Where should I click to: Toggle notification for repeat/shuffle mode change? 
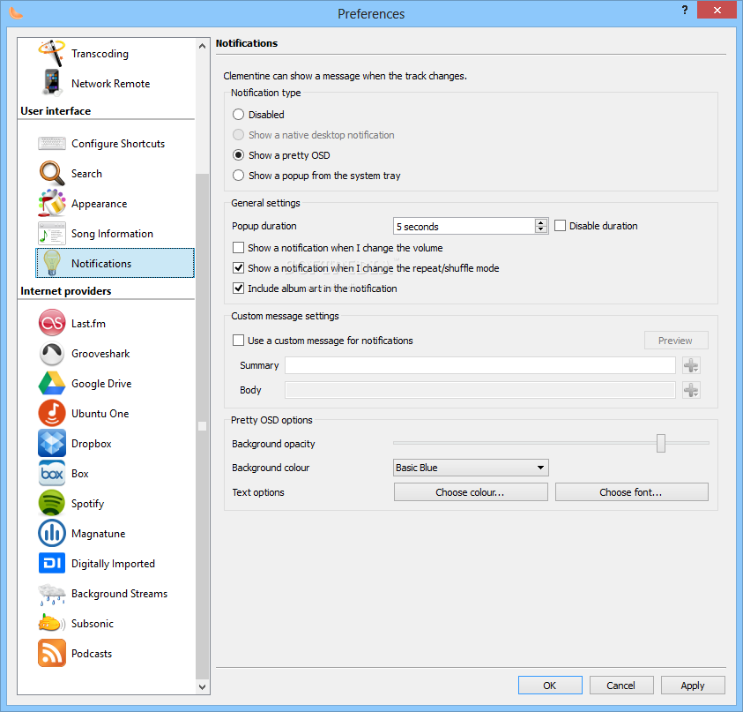click(x=238, y=268)
